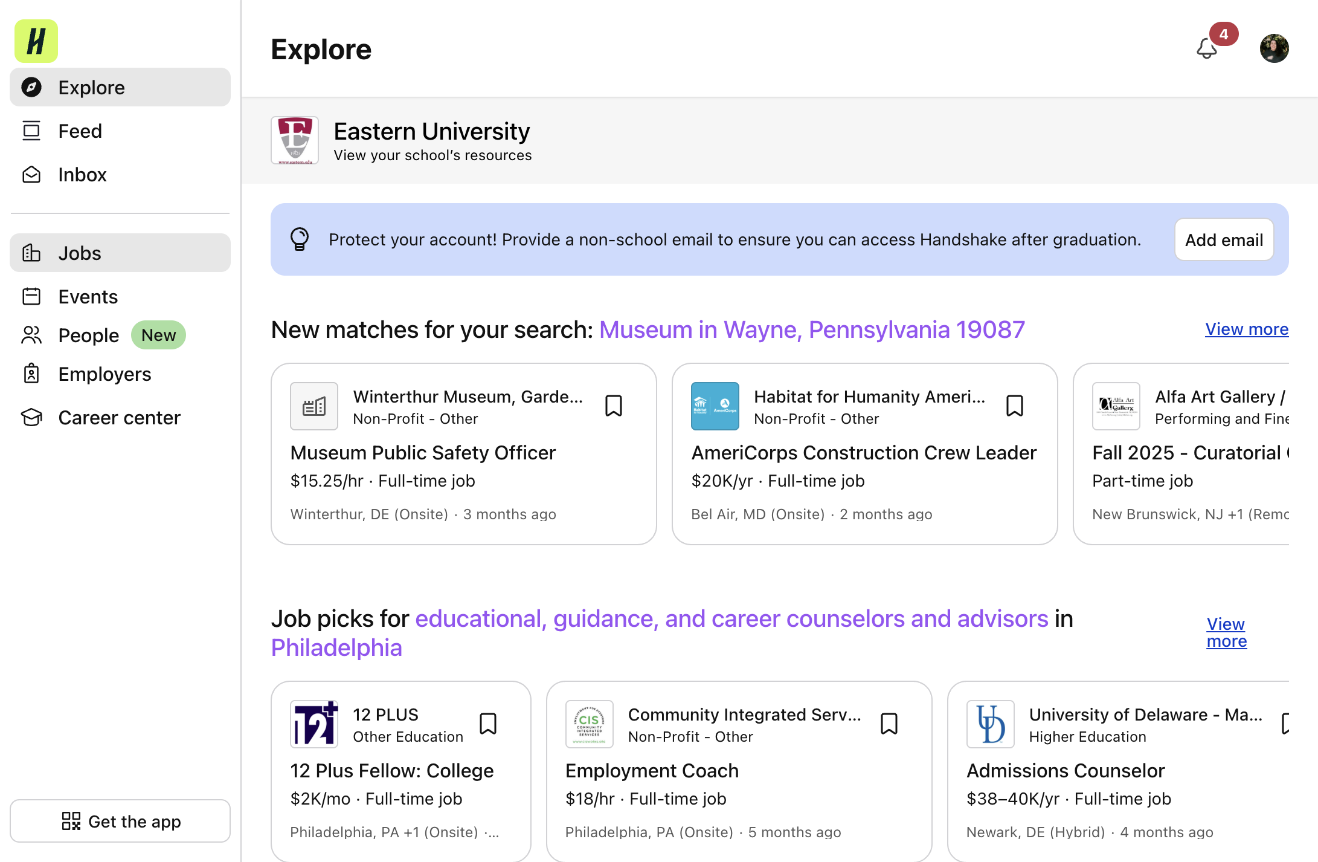Open the Fall 2025 - Curatorial job card
The width and height of the screenshot is (1318, 862).
pos(1181,454)
